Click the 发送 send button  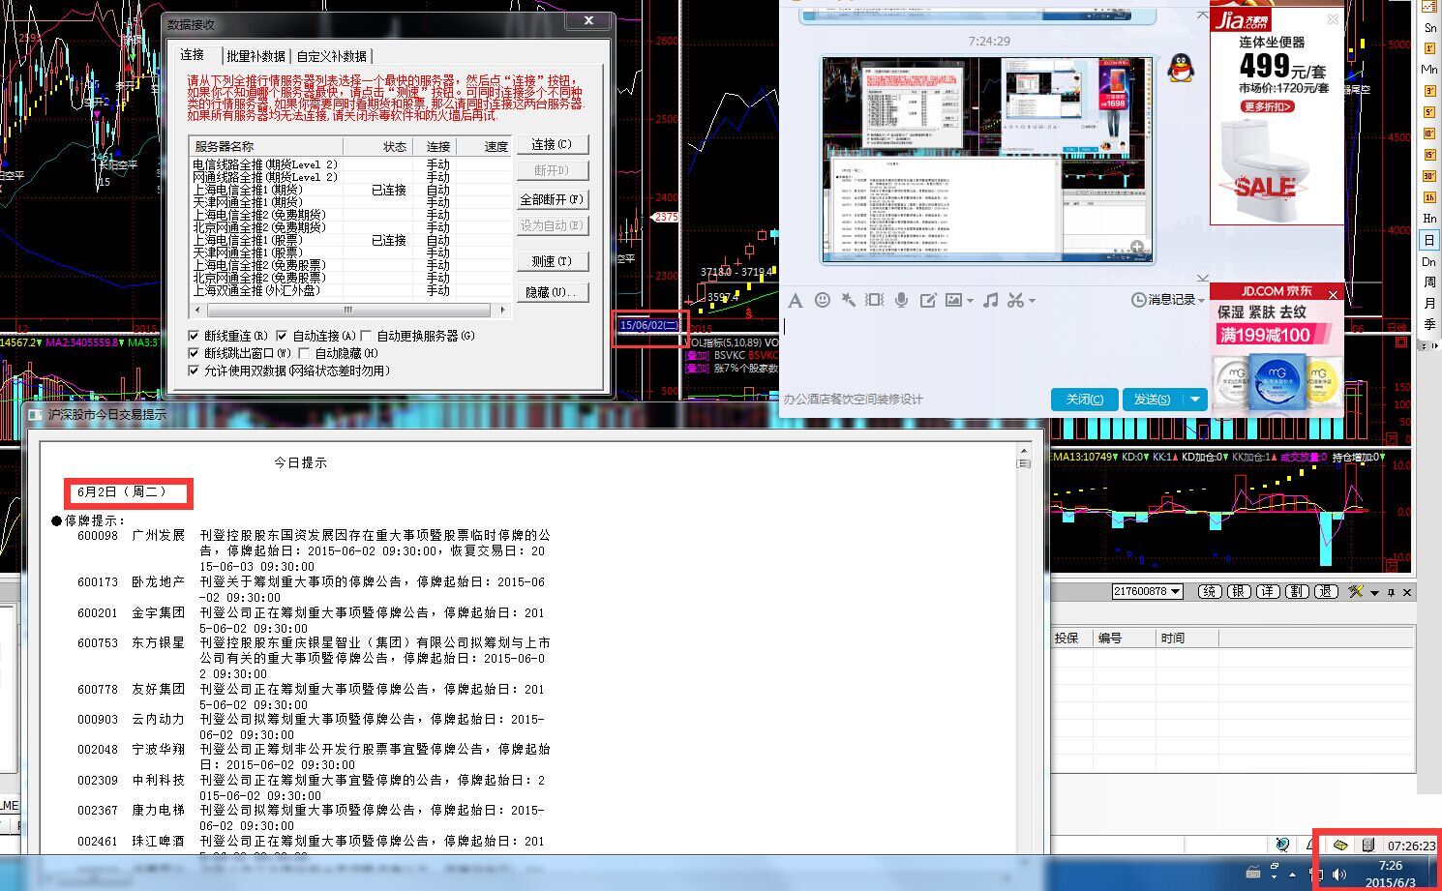pyautogui.click(x=1152, y=399)
